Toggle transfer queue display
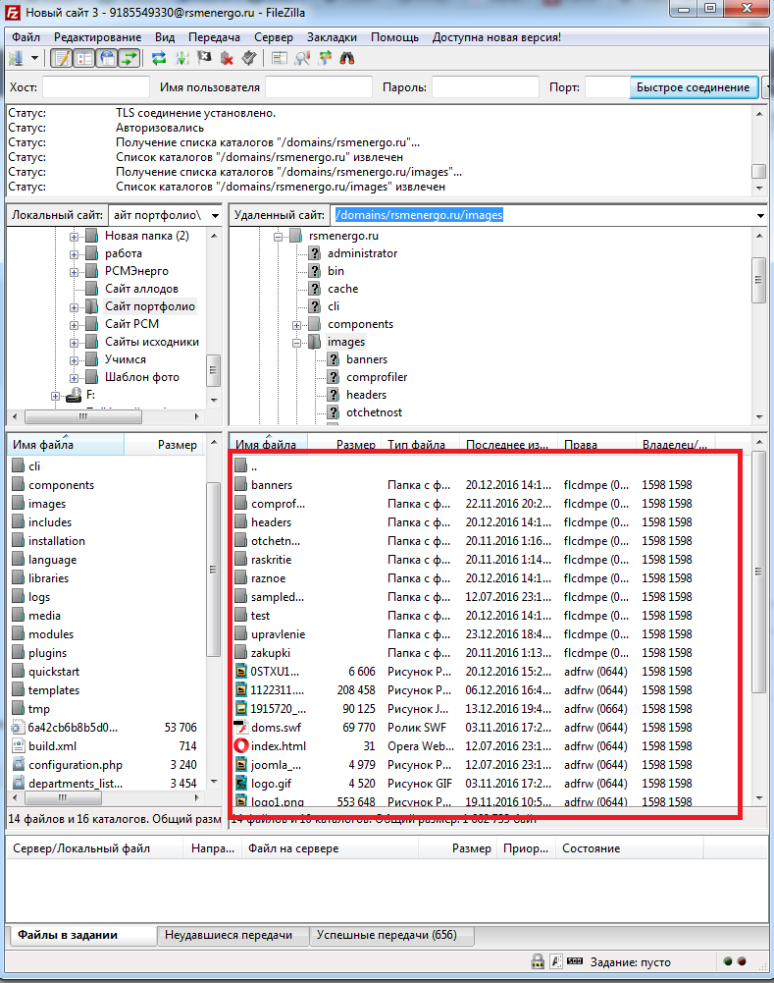Viewport: 774px width, 983px height. tap(129, 58)
